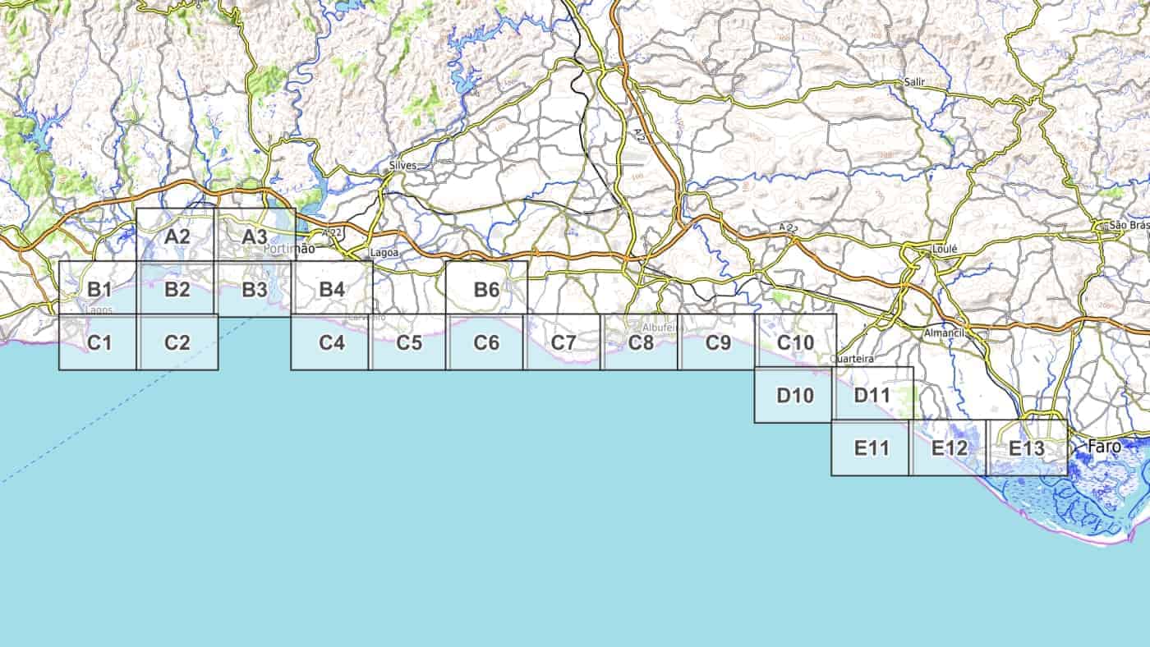Select the C6 map section
1150x647 pixels.
485,342
